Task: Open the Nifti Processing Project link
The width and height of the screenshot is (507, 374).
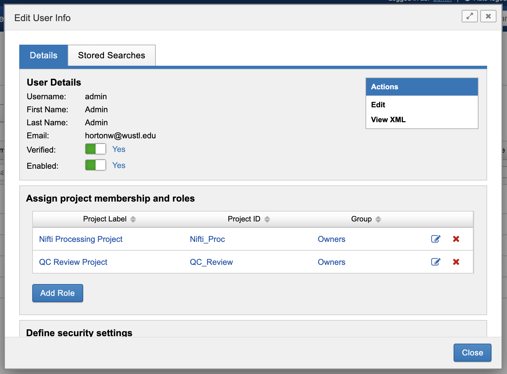Action: tap(81, 239)
